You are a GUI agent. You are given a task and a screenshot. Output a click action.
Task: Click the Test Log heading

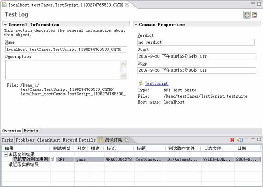(17, 15)
